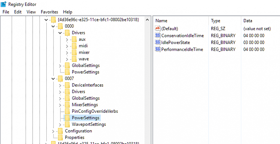Screen dimensions: 280x144
Task: Expand the mixer key
Action: [67, 53]
